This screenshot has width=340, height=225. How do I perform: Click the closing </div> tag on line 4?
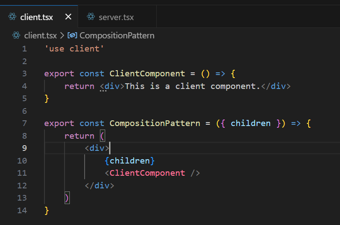pyautogui.click(x=276, y=86)
